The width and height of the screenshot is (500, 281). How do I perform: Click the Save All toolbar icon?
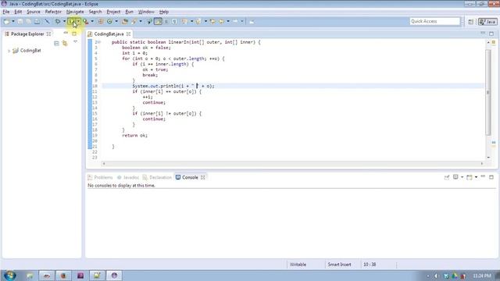point(29,21)
